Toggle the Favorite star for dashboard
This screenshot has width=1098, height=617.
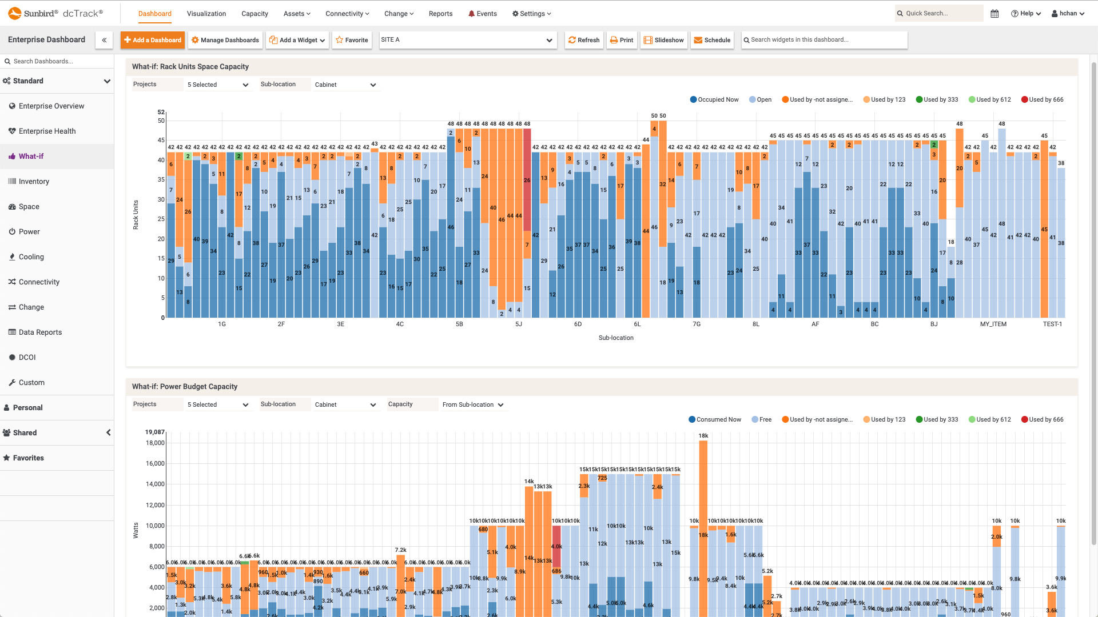pyautogui.click(x=352, y=39)
